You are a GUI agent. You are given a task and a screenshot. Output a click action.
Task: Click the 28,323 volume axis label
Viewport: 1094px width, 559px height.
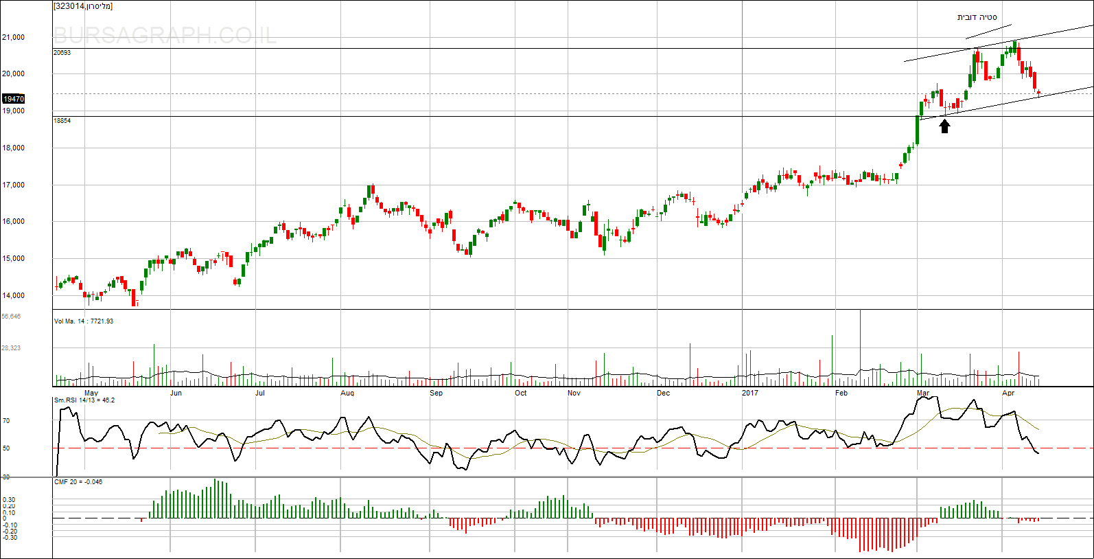click(x=11, y=348)
